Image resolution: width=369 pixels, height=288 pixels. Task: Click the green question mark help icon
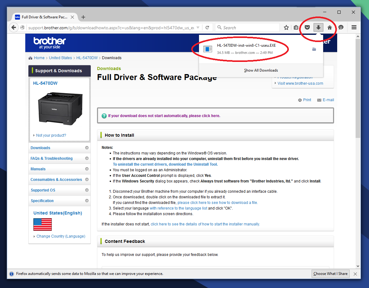coord(104,116)
